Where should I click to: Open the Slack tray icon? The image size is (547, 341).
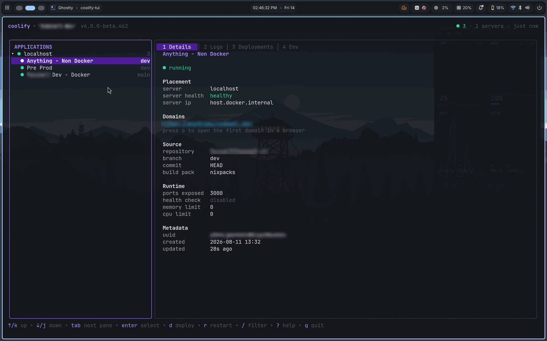(x=423, y=8)
